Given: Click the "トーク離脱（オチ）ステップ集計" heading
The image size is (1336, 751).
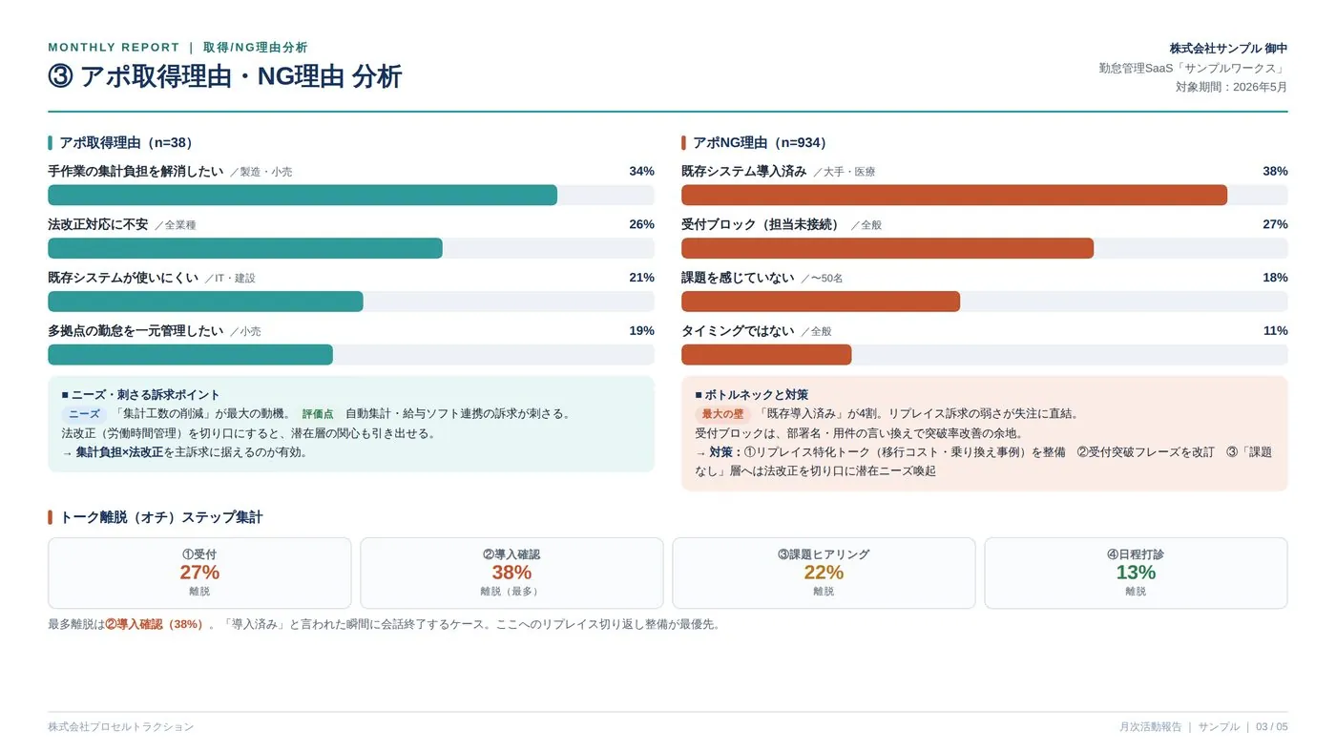Looking at the screenshot, I should pos(160,517).
